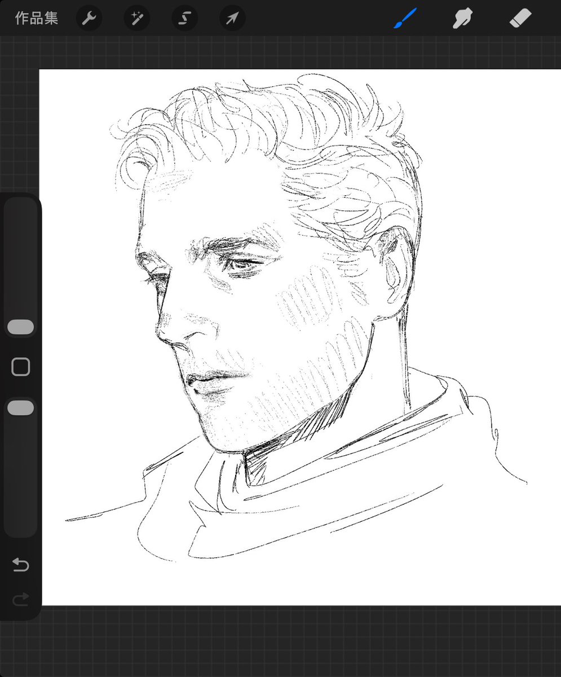
Task: Redo the last undone stroke
Action: tap(20, 599)
